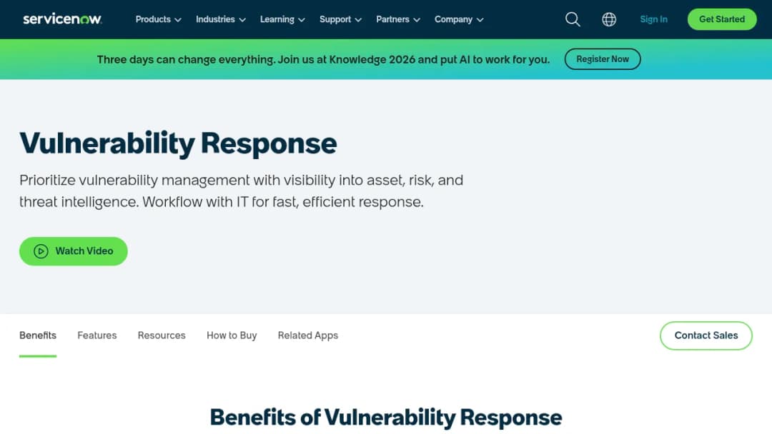Click the Vulnerability Response page title
The height and width of the screenshot is (434, 772).
click(178, 143)
